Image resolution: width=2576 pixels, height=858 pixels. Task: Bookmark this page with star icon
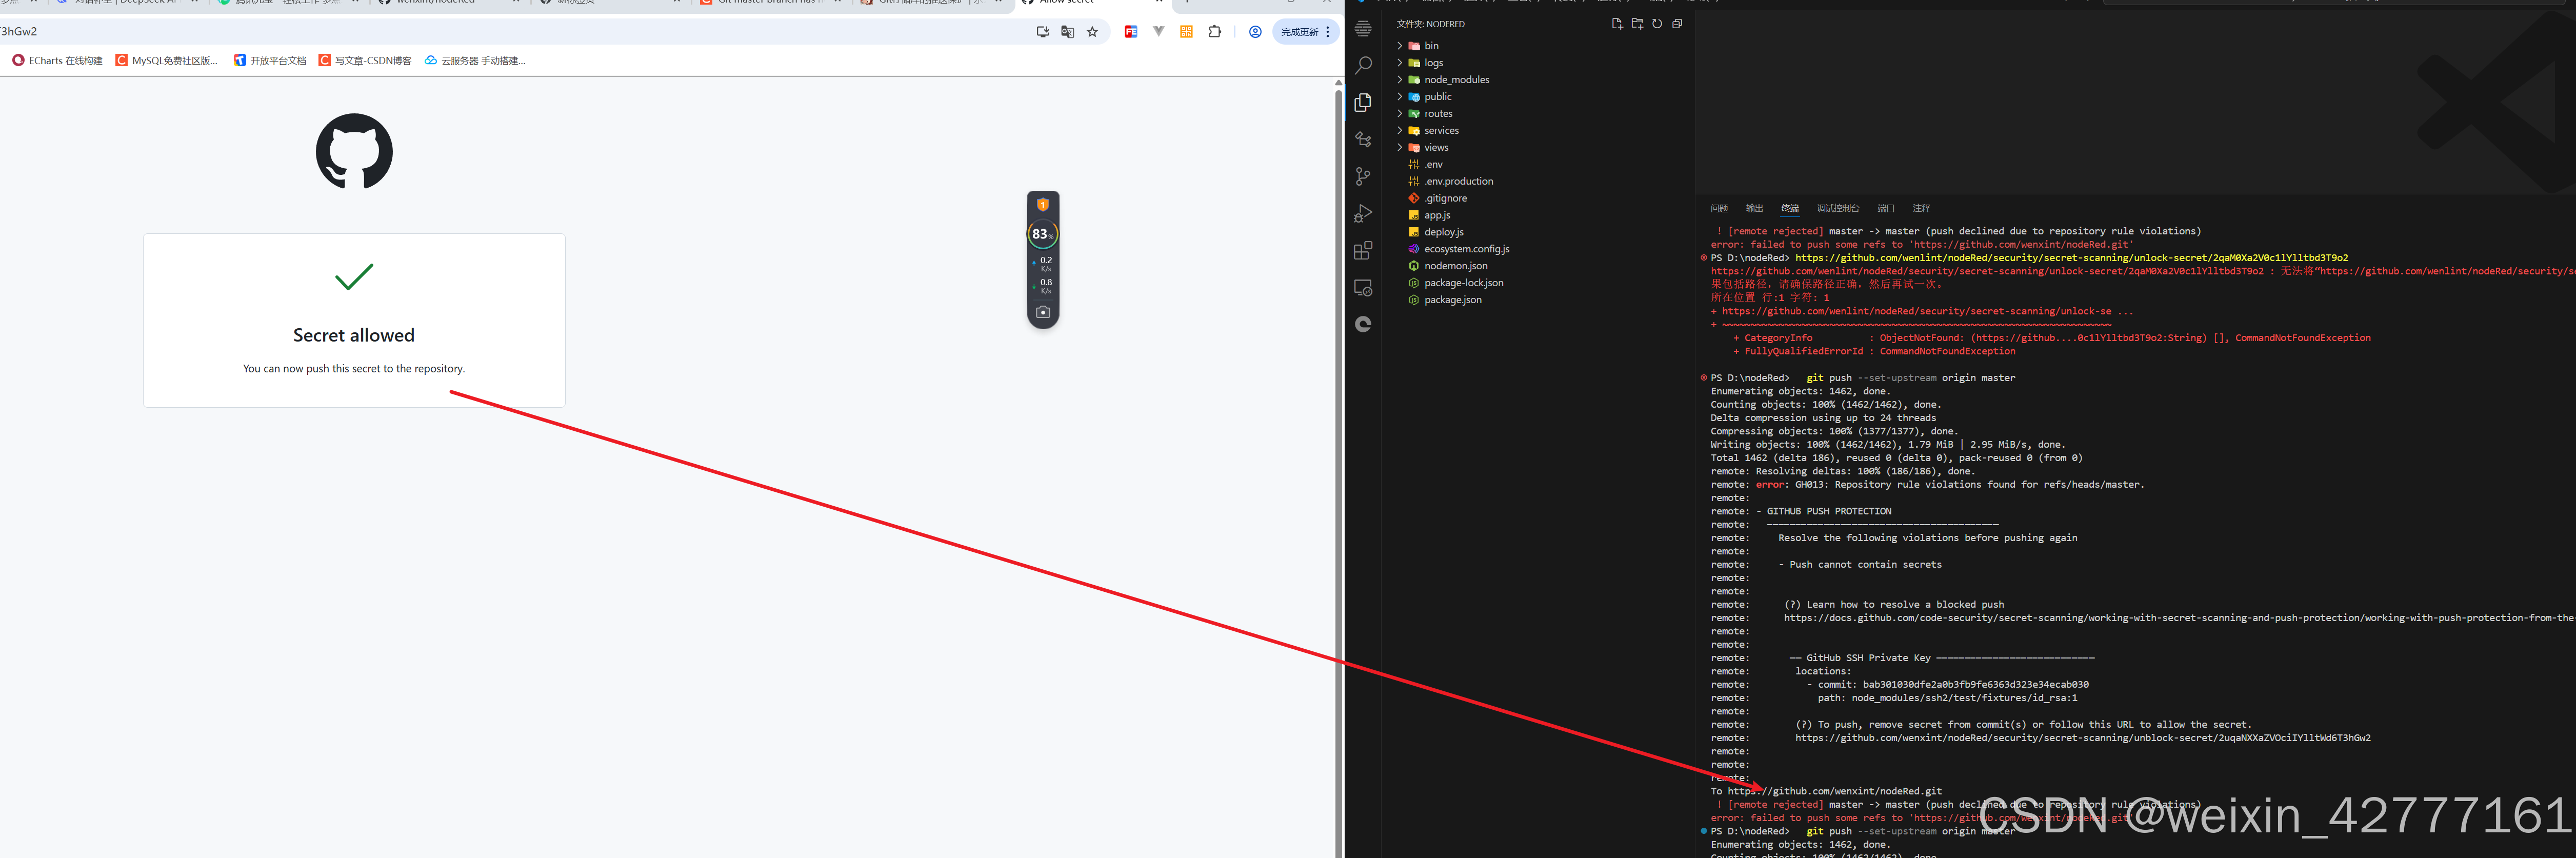[x=1092, y=32]
